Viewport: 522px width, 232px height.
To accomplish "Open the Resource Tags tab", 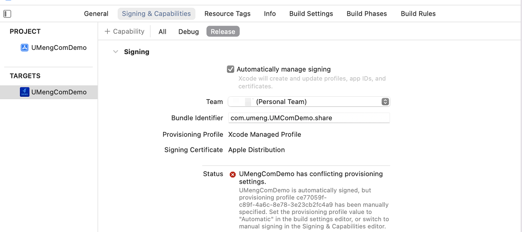I will pyautogui.click(x=227, y=14).
